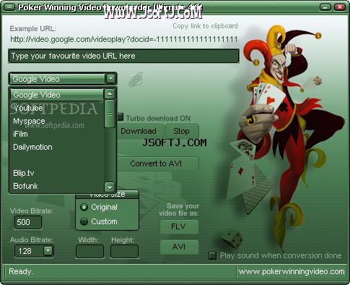350x285 pixels.
Task: Click the Convert to AVI button
Action: click(156, 163)
